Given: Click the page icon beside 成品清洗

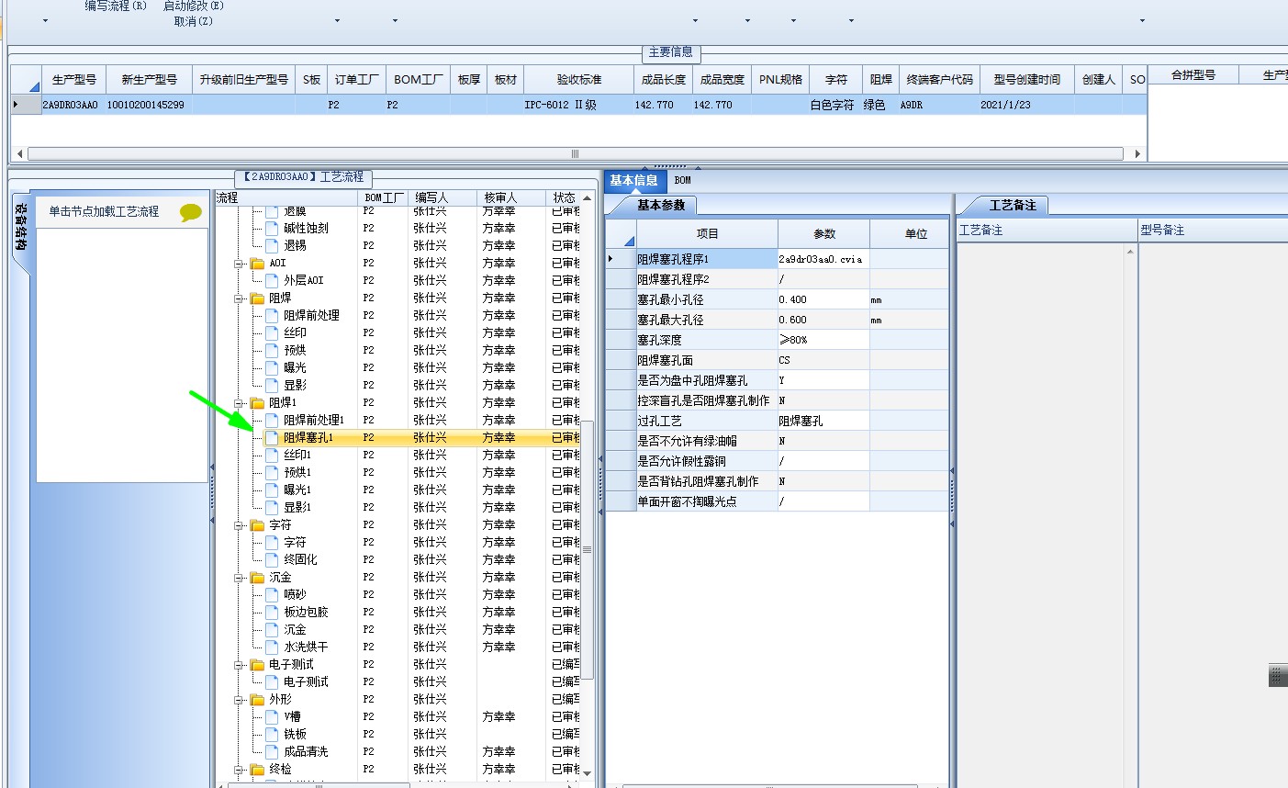Looking at the screenshot, I should [x=272, y=752].
